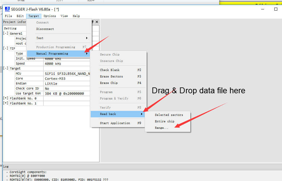Click the MCU row label
Viewport: 282px width, 181px height.
click(18, 74)
